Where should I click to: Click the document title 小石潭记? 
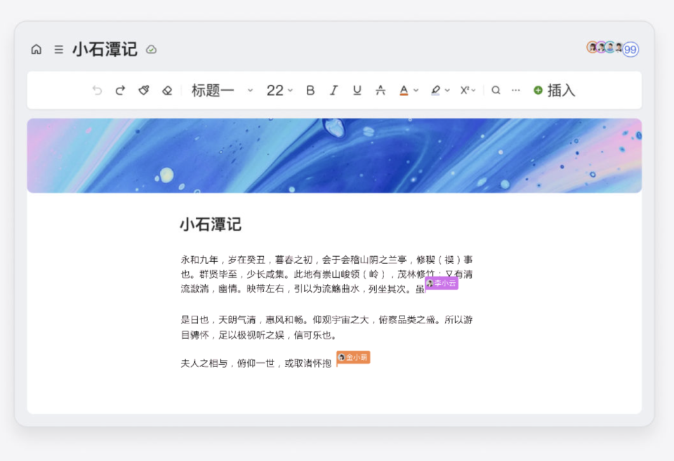pyautogui.click(x=103, y=49)
